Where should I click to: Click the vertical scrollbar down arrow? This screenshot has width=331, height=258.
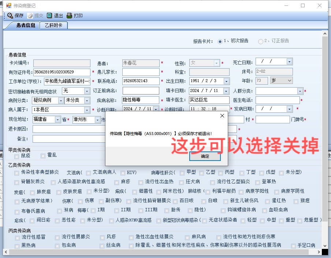point(325,246)
